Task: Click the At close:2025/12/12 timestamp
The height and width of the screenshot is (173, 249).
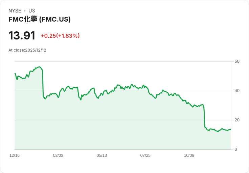Action: (x=27, y=50)
